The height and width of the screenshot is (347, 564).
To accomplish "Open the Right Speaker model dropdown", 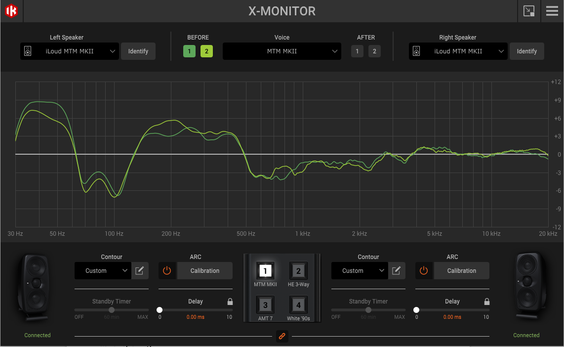I will click(458, 51).
